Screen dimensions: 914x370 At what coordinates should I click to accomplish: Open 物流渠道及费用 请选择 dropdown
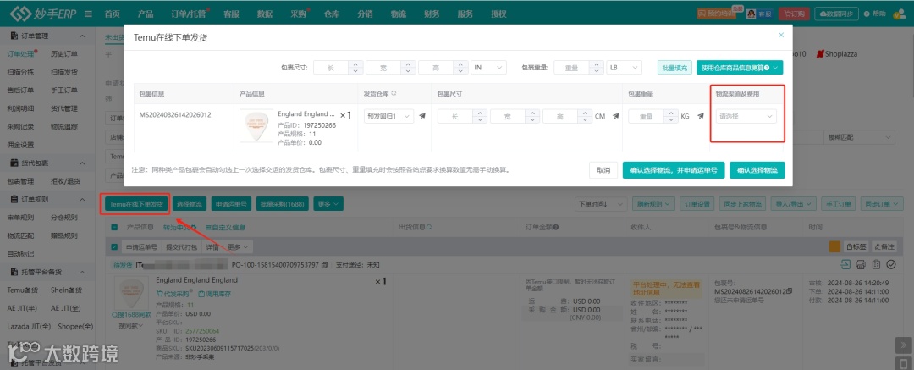[746, 116]
